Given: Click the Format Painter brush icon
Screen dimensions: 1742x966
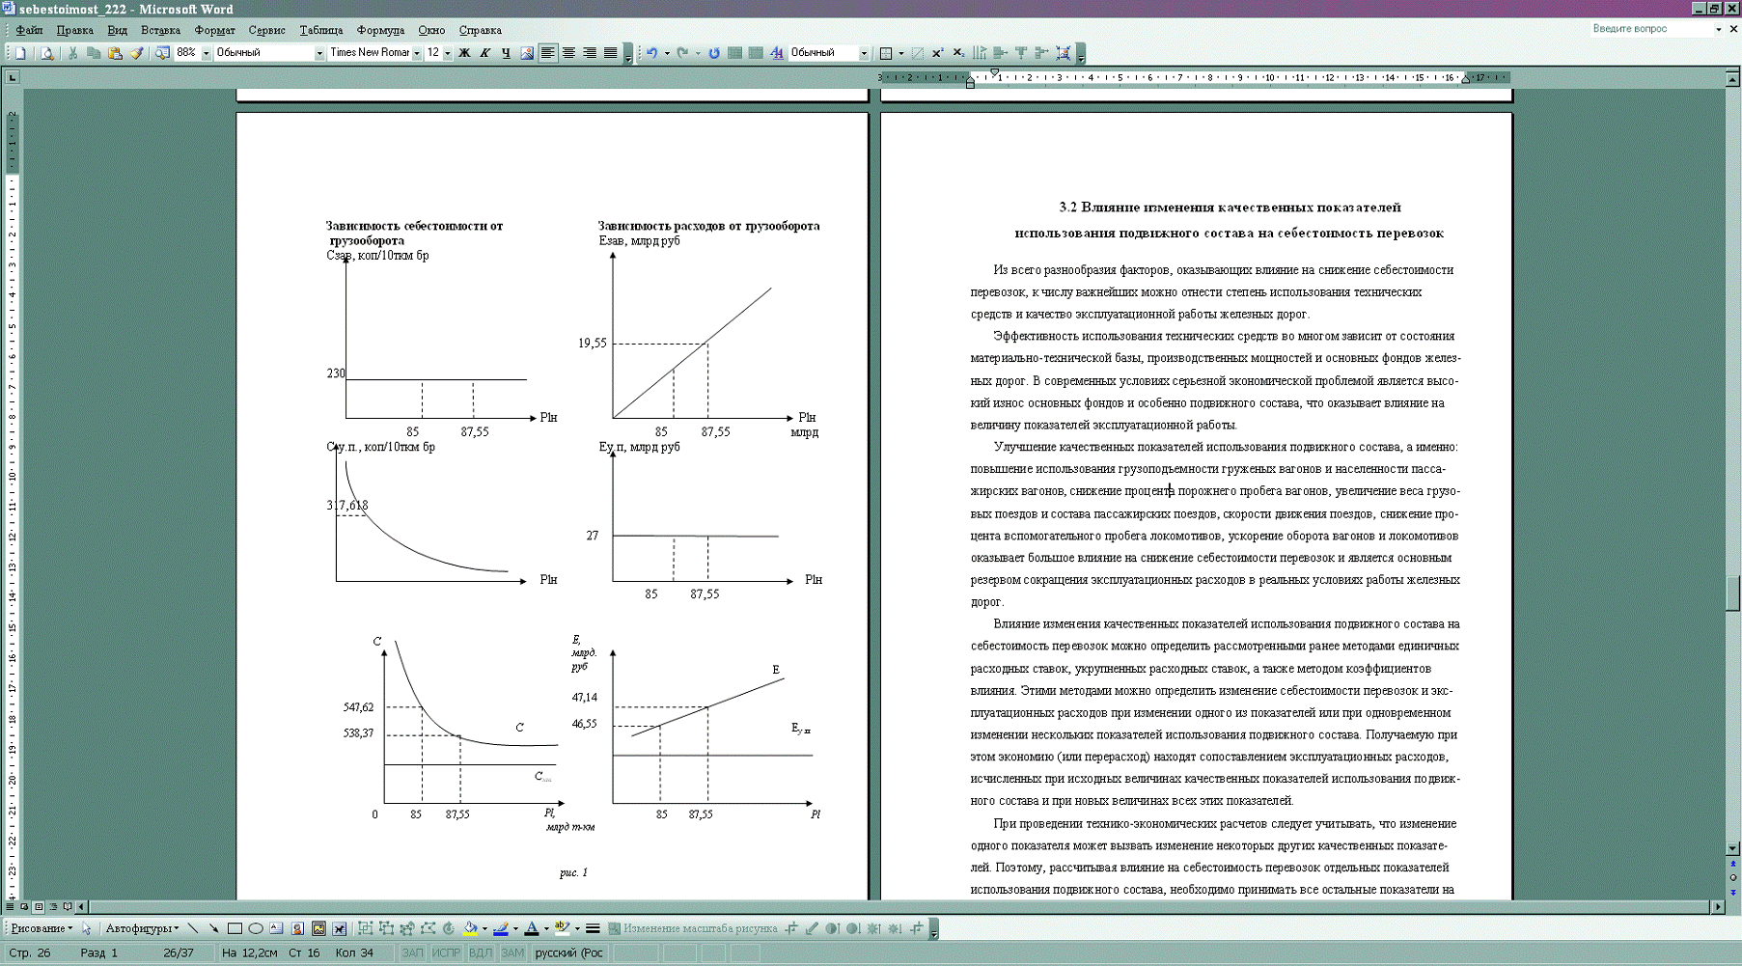Looking at the screenshot, I should click(x=136, y=53).
